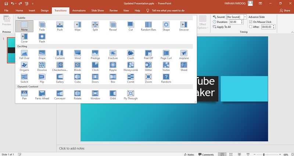Open the Sound dropdown
This screenshot has height=156, width=294.
pos(245,17)
